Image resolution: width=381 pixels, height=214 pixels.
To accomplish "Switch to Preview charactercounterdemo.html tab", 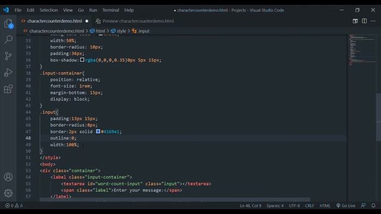I will click(135, 21).
